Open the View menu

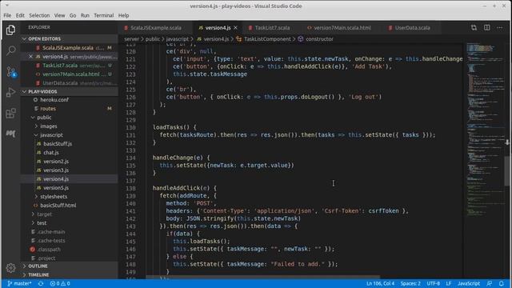pyautogui.click(x=59, y=15)
